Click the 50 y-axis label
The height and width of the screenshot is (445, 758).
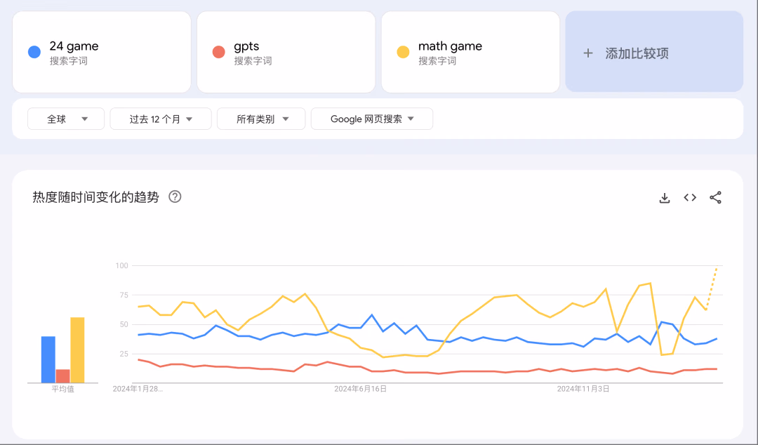(x=124, y=324)
